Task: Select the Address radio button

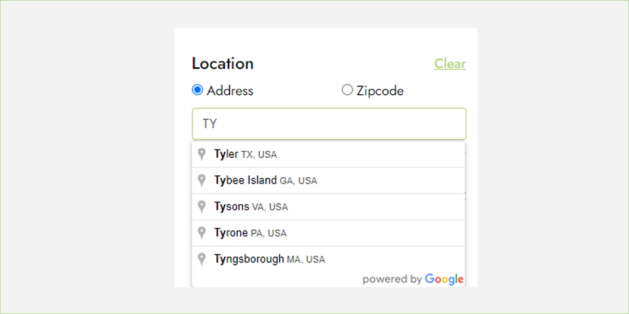Action: (x=198, y=90)
